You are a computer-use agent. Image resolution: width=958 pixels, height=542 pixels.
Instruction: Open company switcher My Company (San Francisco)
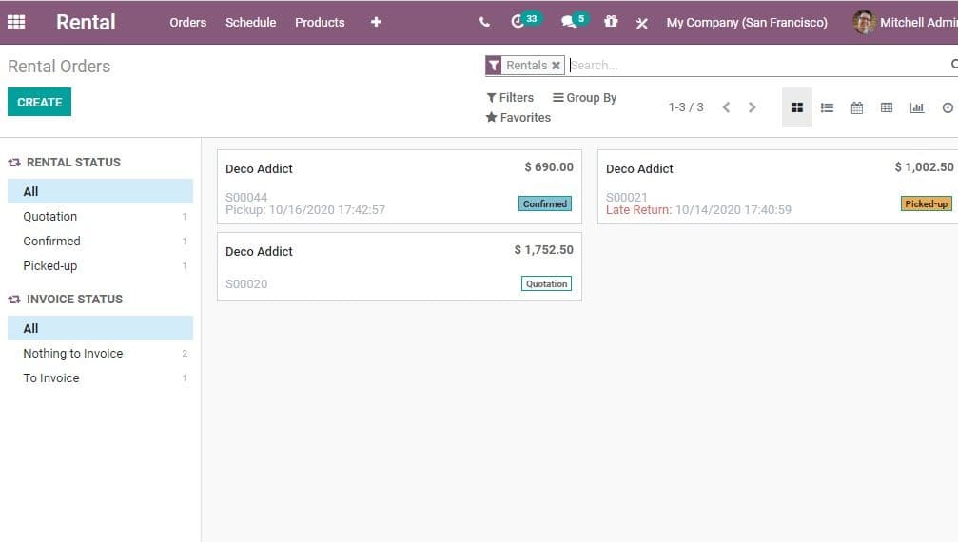747,23
